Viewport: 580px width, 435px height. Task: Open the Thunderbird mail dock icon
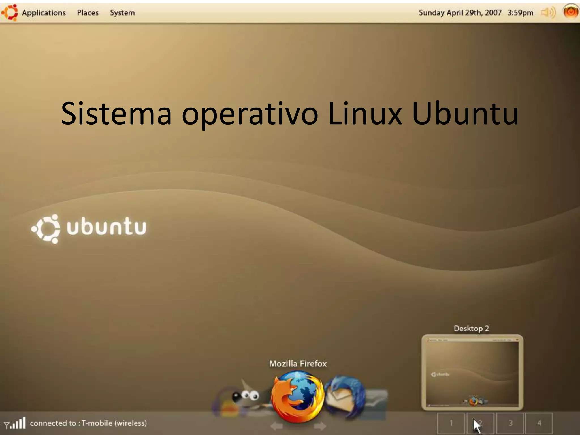[345, 396]
